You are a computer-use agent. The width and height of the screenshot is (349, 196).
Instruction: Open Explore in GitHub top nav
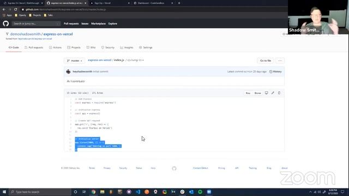pos(113,23)
